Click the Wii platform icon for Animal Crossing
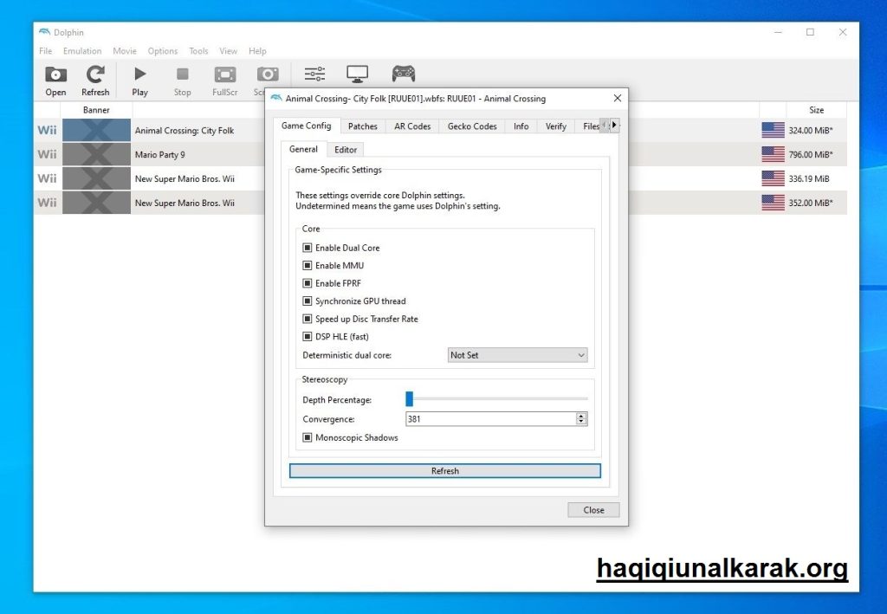 47,130
